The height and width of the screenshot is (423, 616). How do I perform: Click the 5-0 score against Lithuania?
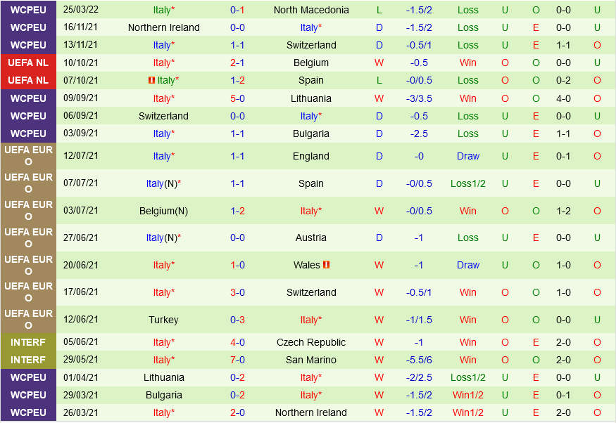pyautogui.click(x=237, y=98)
